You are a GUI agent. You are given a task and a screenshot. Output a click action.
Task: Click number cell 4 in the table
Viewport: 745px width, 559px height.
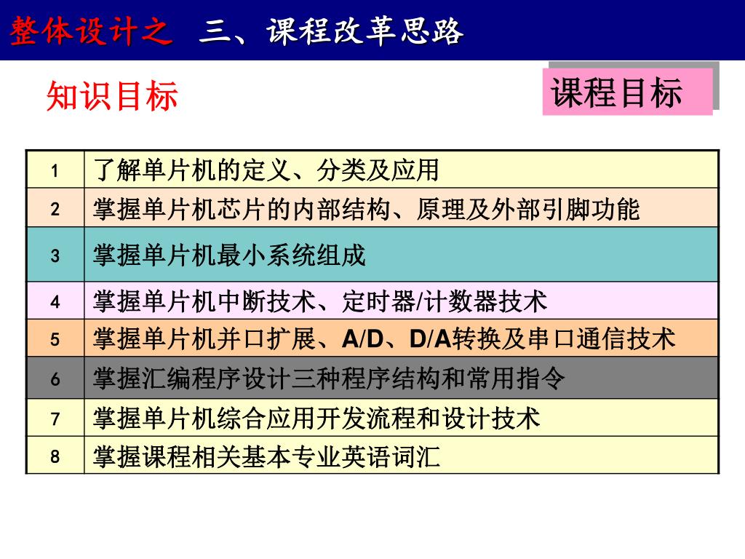(55, 301)
